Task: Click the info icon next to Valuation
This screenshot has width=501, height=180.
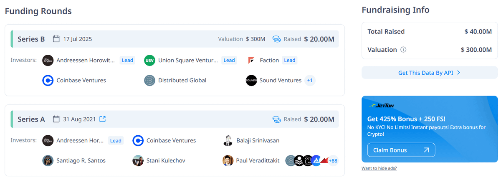Action: tap(403, 50)
